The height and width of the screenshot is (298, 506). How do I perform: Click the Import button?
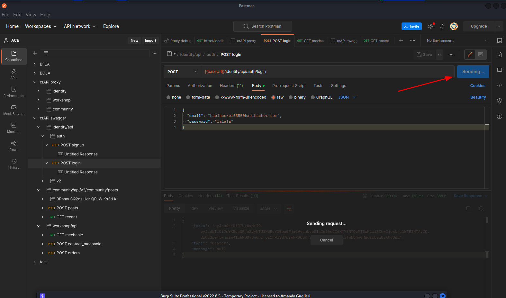(x=150, y=40)
